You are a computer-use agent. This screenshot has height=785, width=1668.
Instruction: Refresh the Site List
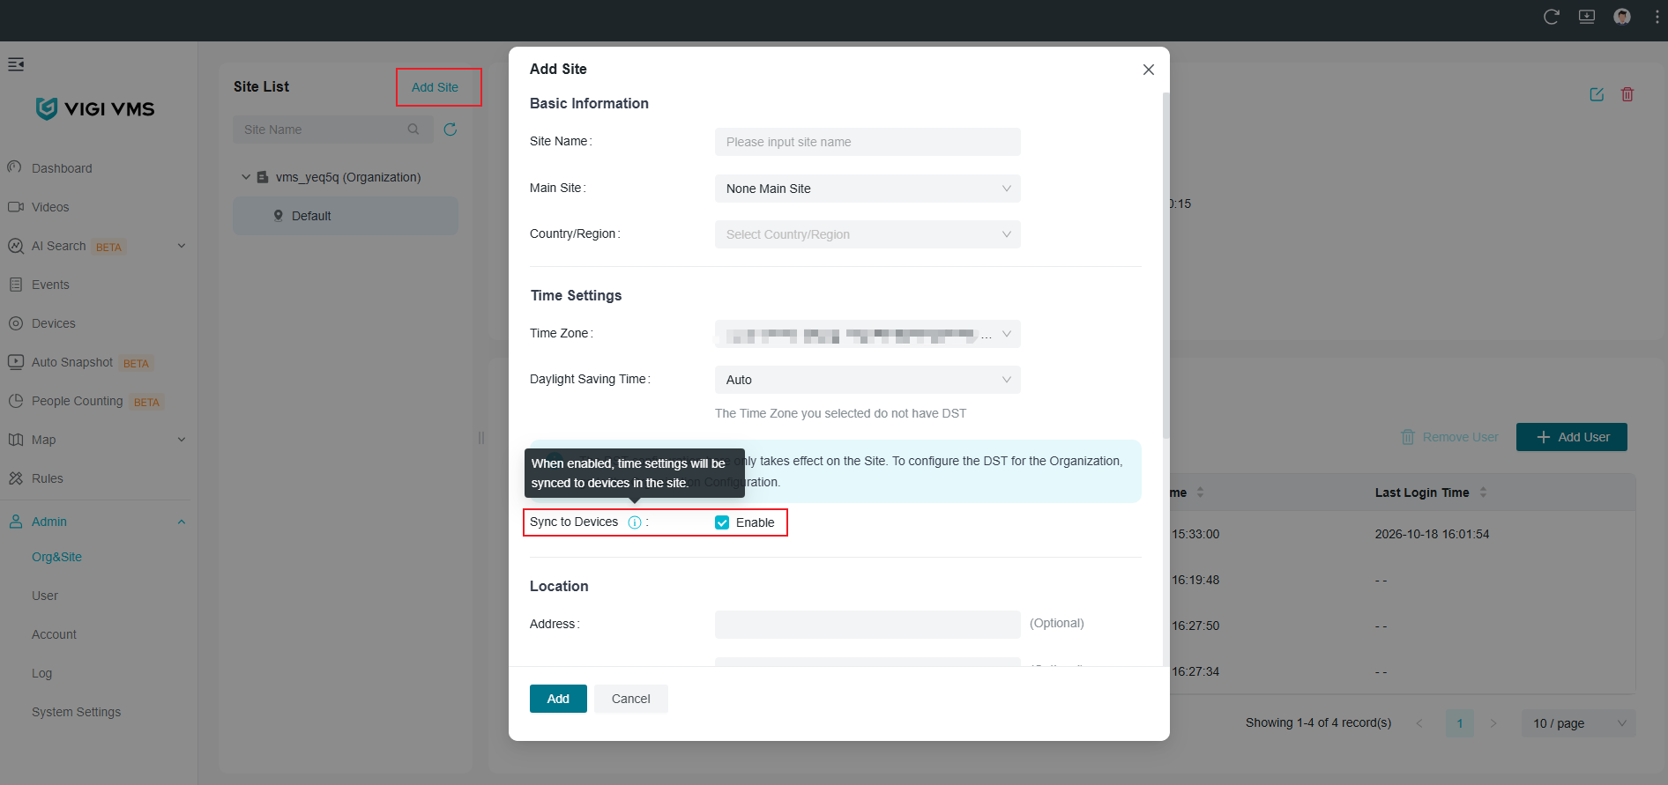coord(451,130)
